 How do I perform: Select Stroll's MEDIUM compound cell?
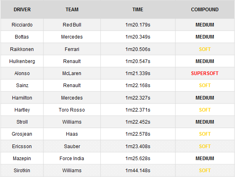click(x=205, y=122)
